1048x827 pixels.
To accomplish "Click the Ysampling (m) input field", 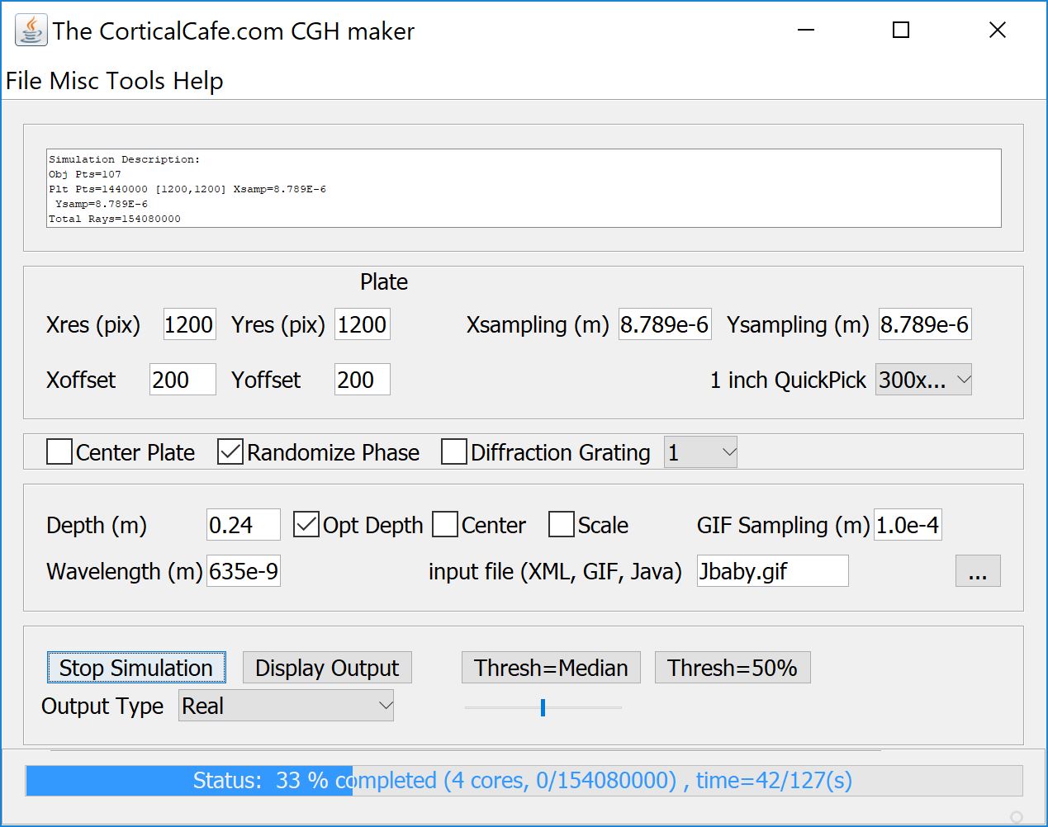I will point(925,324).
